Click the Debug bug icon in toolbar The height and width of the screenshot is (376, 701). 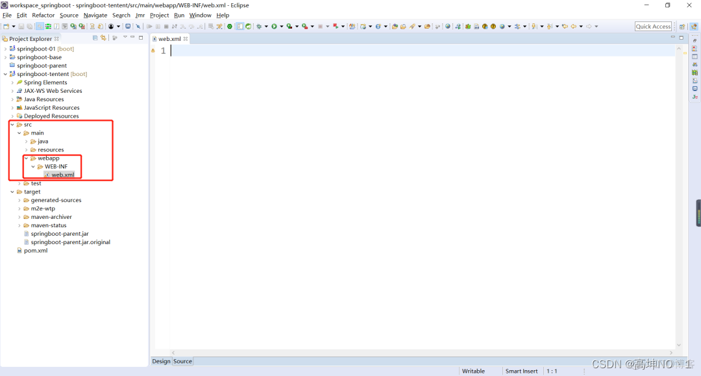tap(259, 27)
